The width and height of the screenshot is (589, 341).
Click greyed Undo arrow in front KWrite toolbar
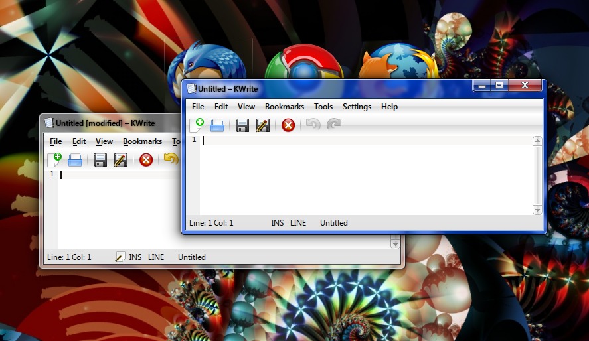pos(313,124)
